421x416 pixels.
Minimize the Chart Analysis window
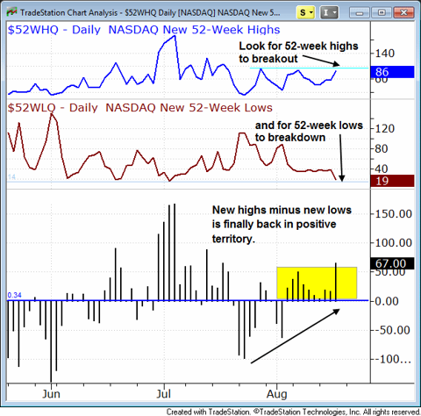point(360,12)
